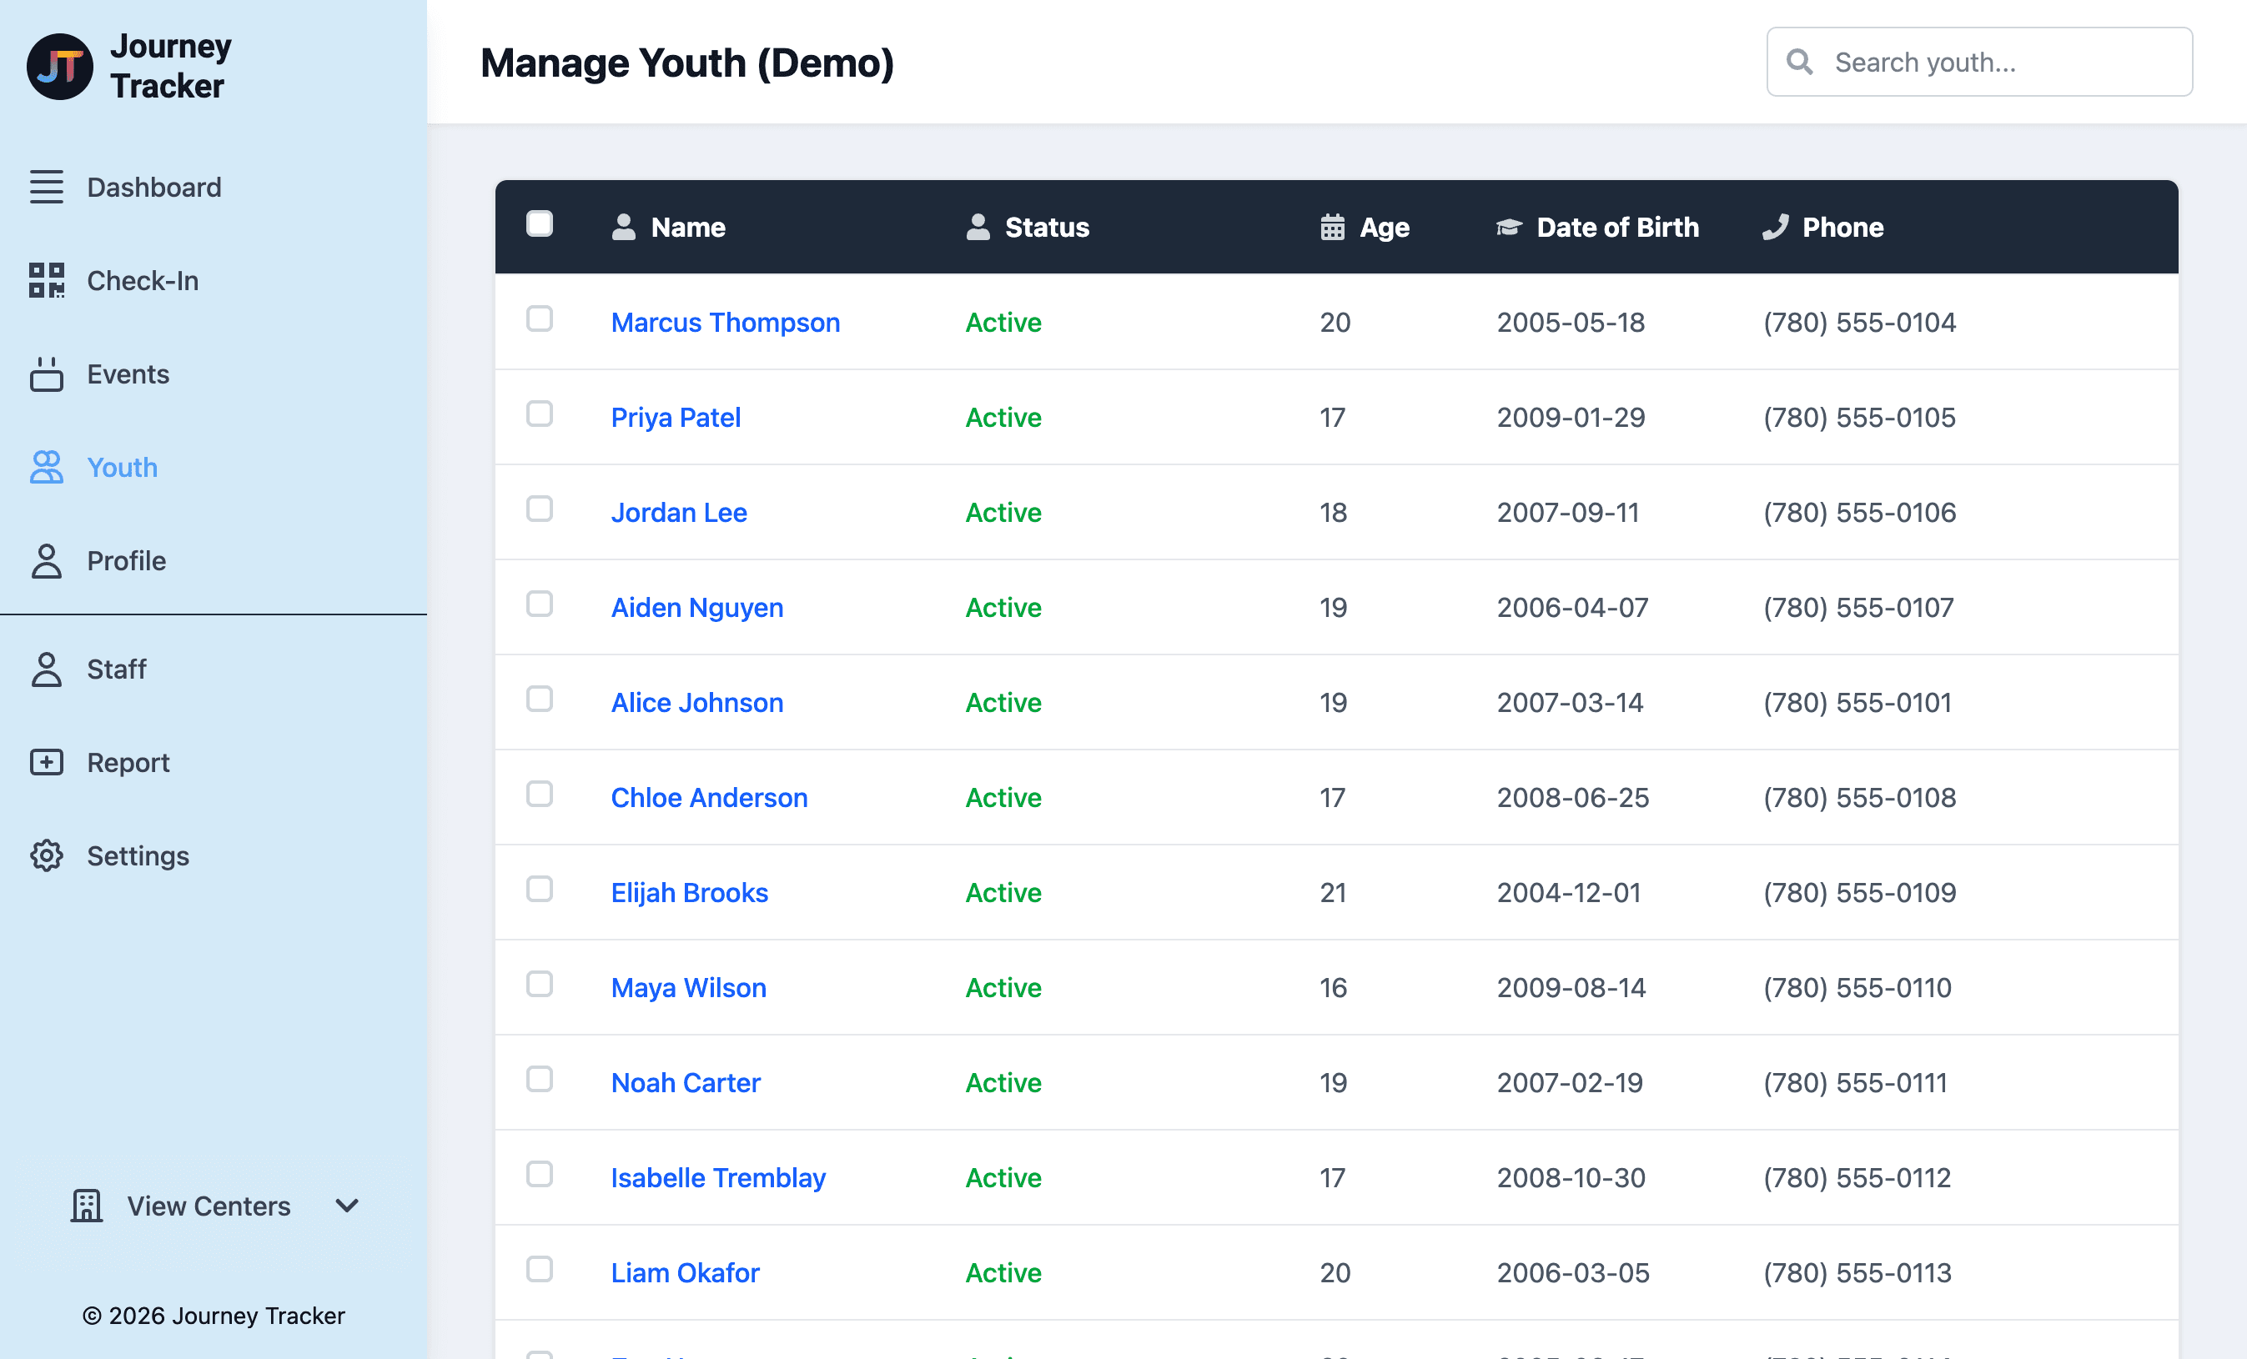Open Jordan Lee's record
2247x1359 pixels.
coord(678,512)
